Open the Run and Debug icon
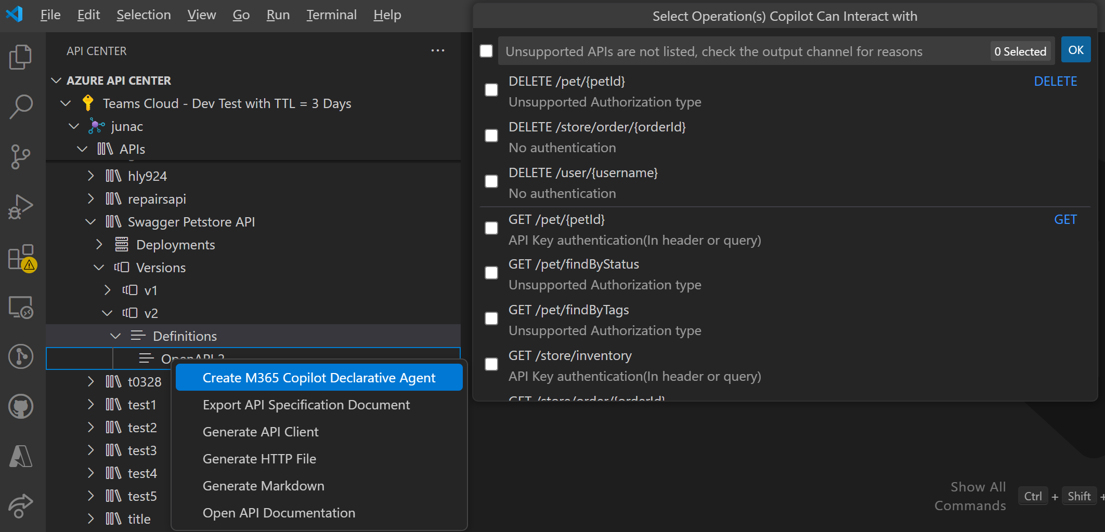The width and height of the screenshot is (1105, 532). [x=21, y=207]
